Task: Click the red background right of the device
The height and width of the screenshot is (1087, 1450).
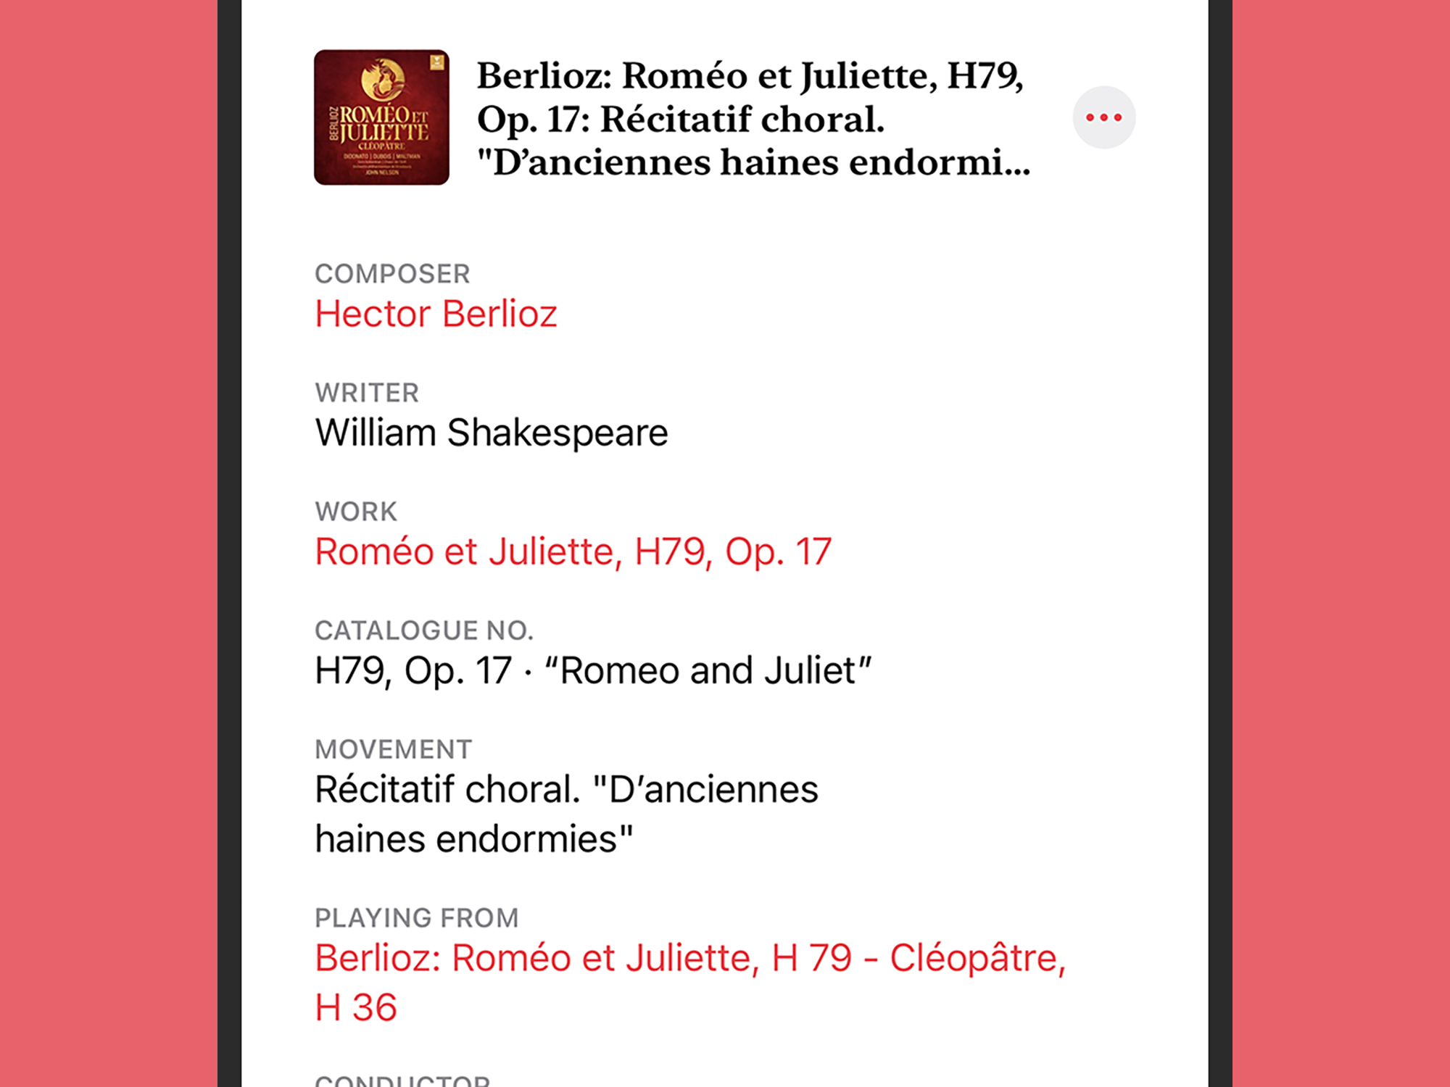Action: pos(1341,543)
